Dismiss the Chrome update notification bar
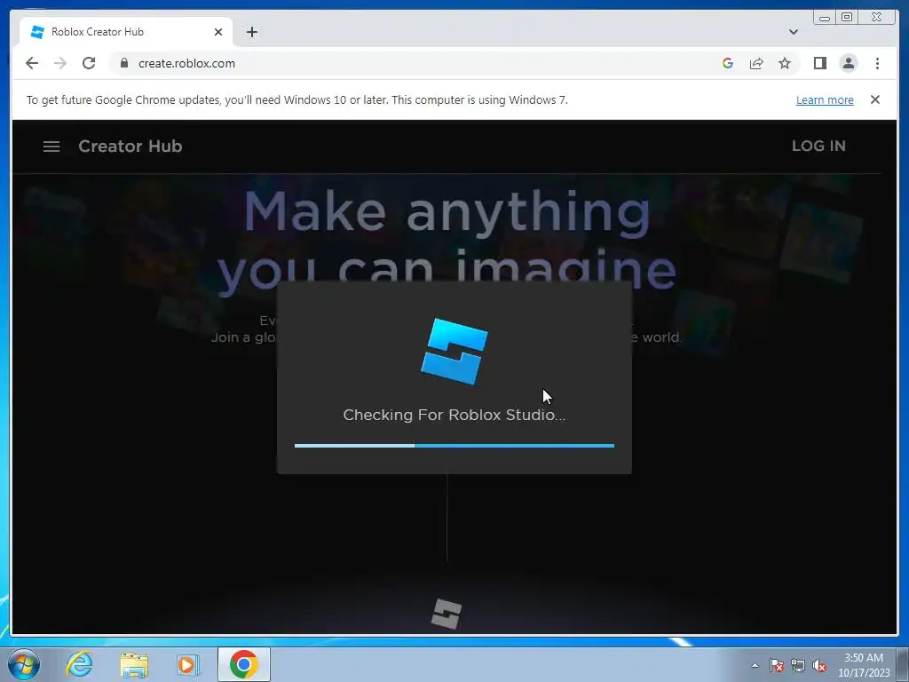Screen dimensions: 909x682 tap(874, 99)
